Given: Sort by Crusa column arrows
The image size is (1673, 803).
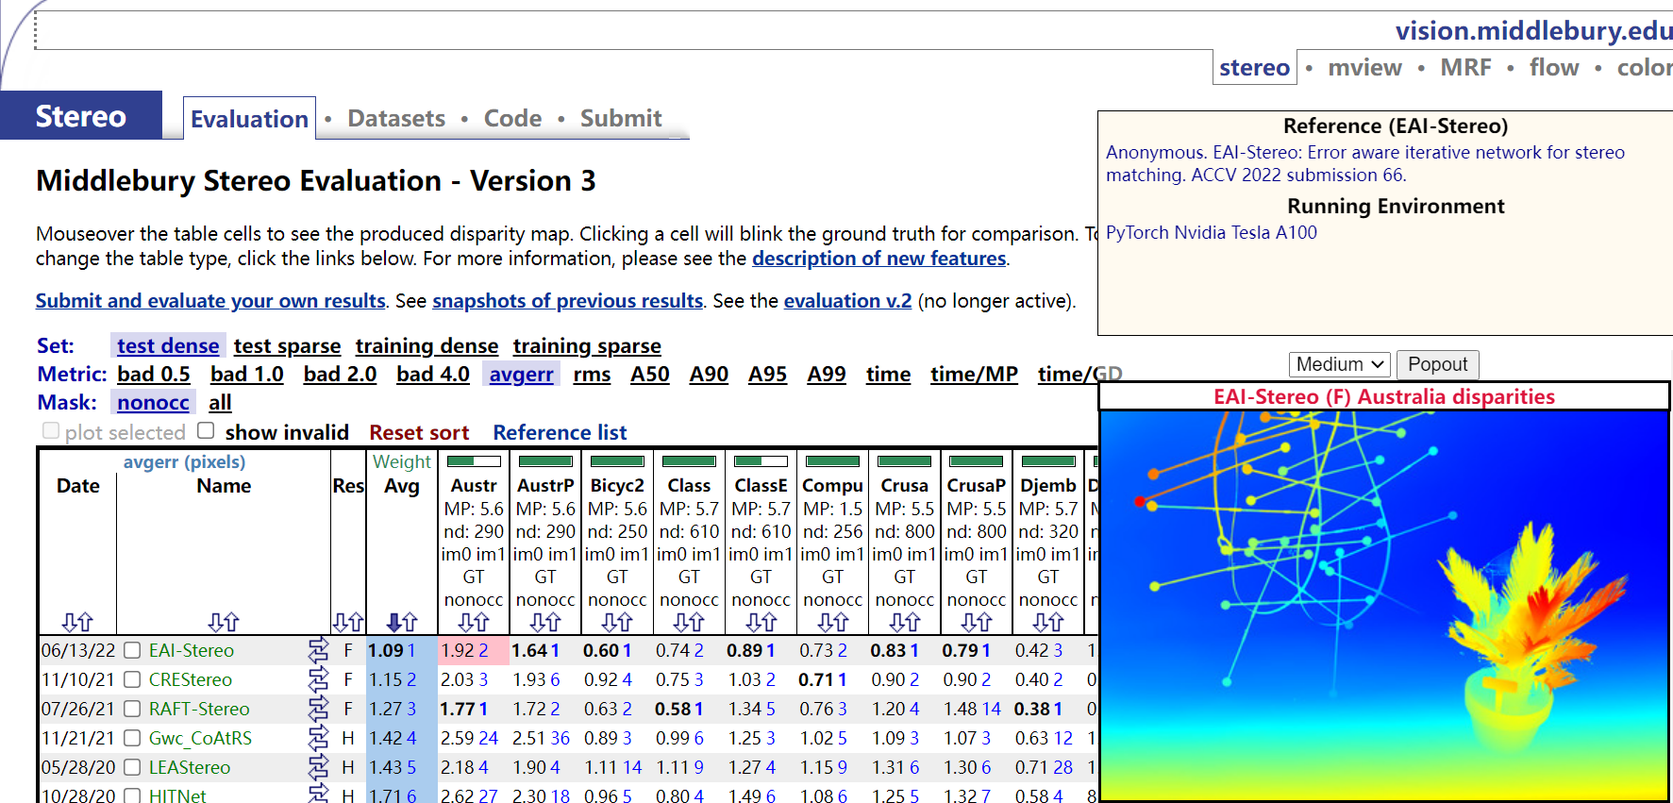Looking at the screenshot, I should (904, 622).
